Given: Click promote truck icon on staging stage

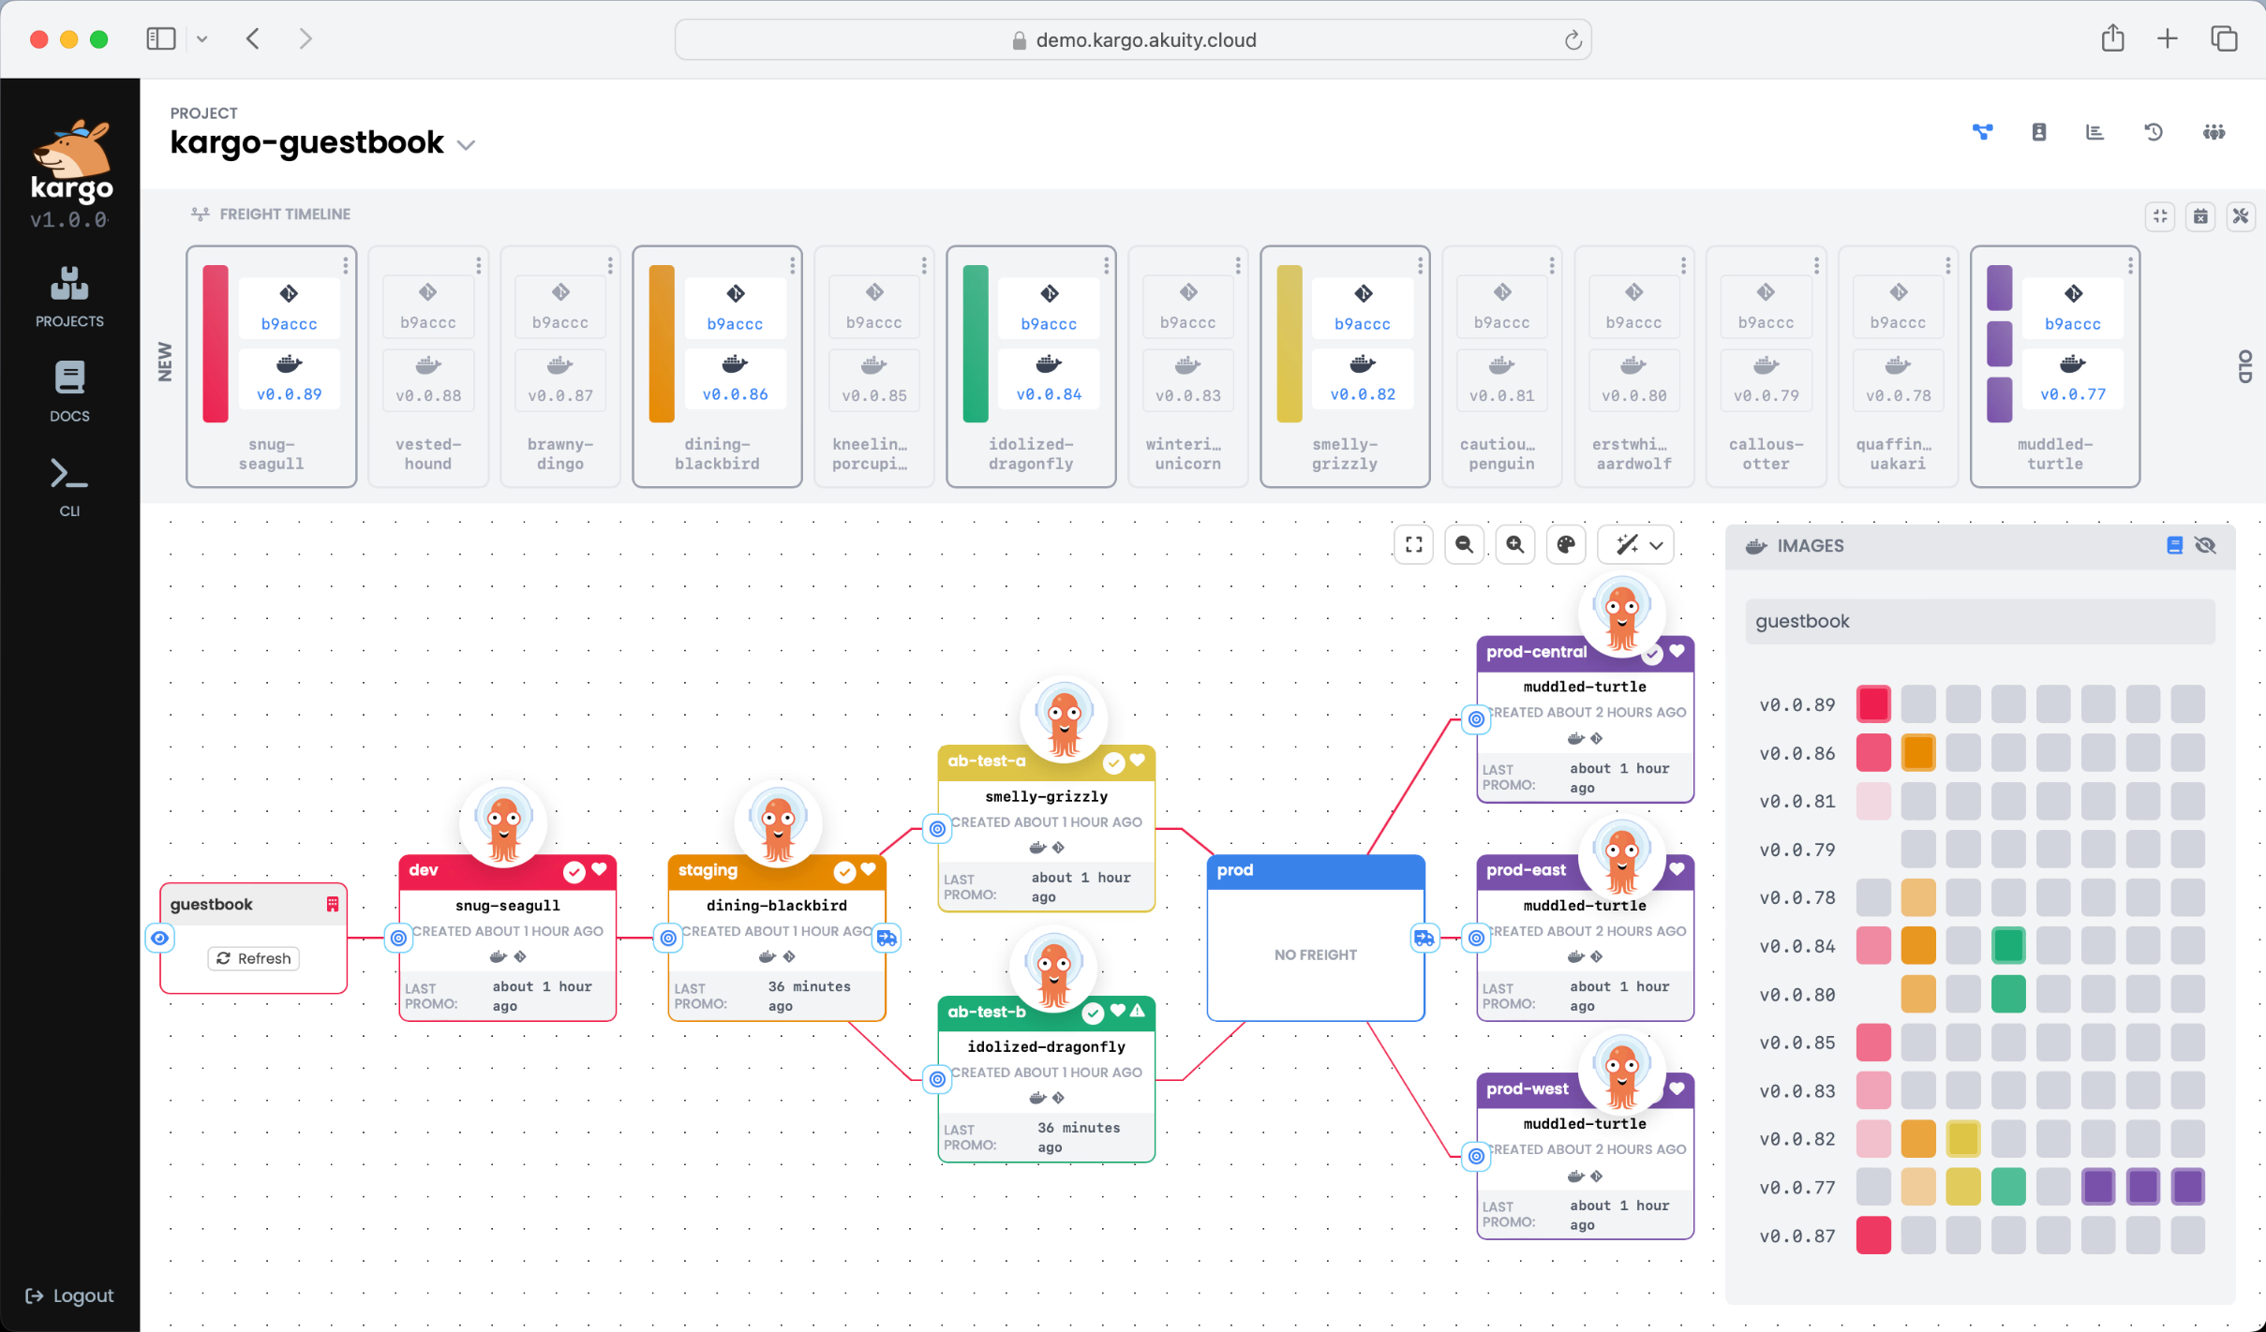Looking at the screenshot, I should (x=887, y=938).
